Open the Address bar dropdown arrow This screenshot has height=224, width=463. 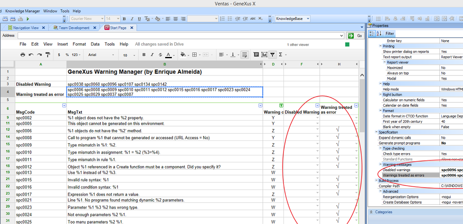[x=342, y=36]
